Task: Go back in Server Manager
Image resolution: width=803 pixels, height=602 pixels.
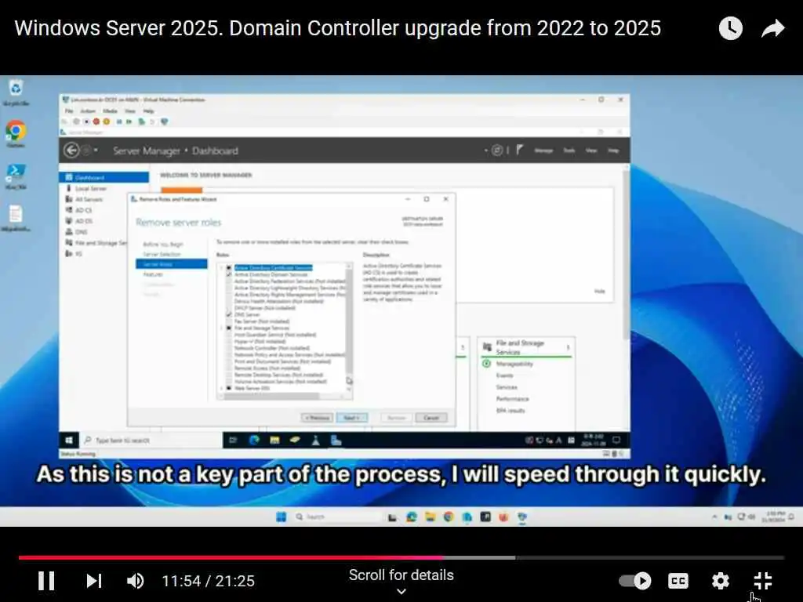Action: [x=71, y=150]
